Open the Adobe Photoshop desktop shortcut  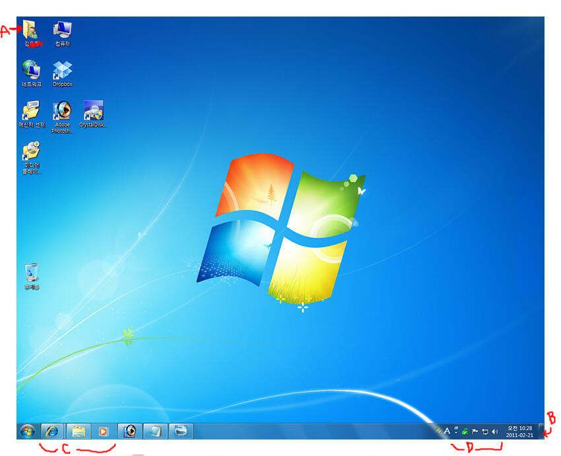click(63, 110)
